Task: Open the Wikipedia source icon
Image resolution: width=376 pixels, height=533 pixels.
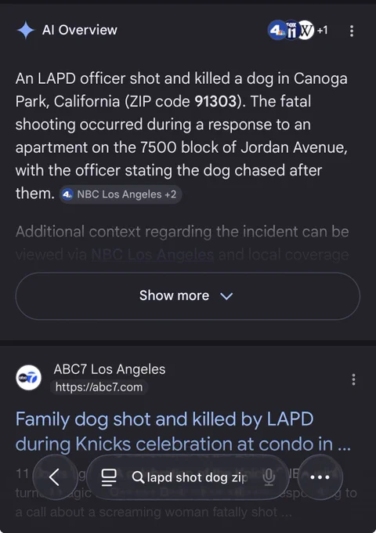Action: [305, 31]
